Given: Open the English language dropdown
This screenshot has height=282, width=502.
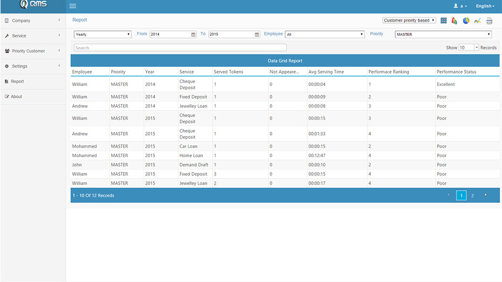Looking at the screenshot, I should tap(485, 6).
